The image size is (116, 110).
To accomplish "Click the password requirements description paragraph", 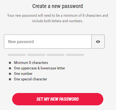I will (57, 18).
